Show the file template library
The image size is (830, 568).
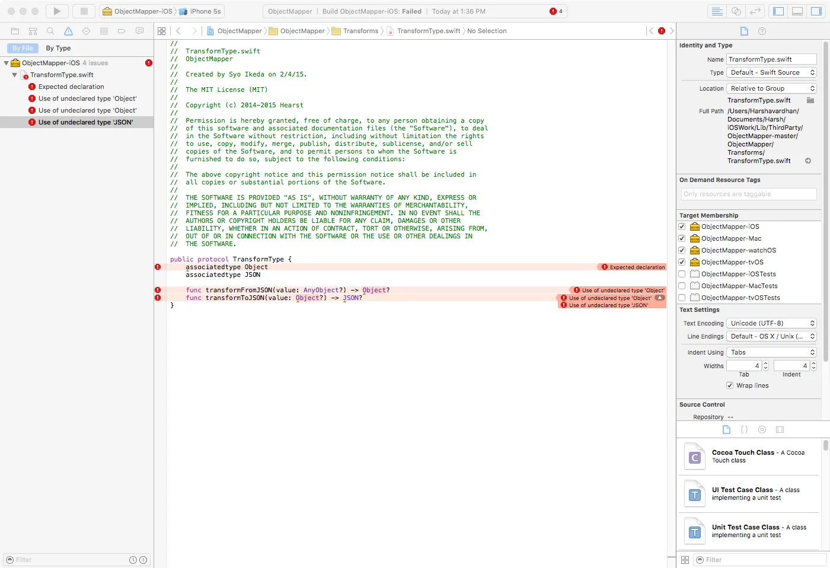(727, 430)
